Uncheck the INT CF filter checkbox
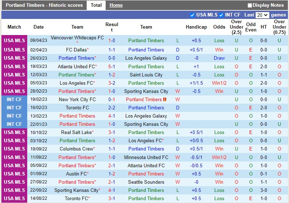The width and height of the screenshot is (289, 203). click(x=221, y=15)
